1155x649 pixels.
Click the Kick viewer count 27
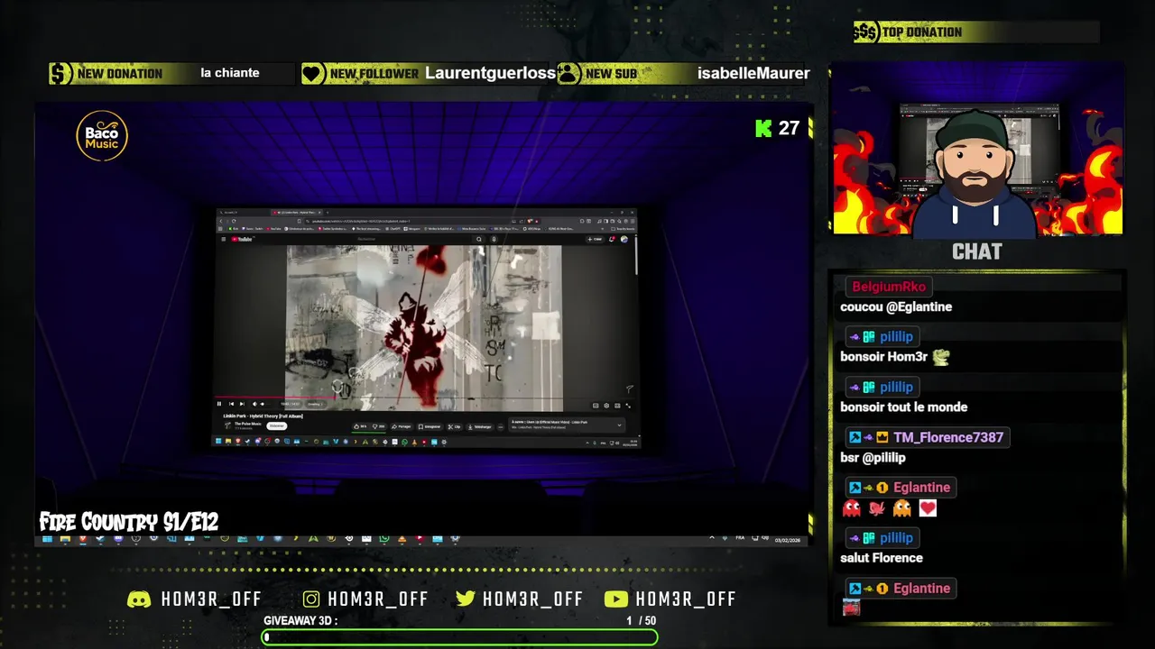[x=778, y=128]
